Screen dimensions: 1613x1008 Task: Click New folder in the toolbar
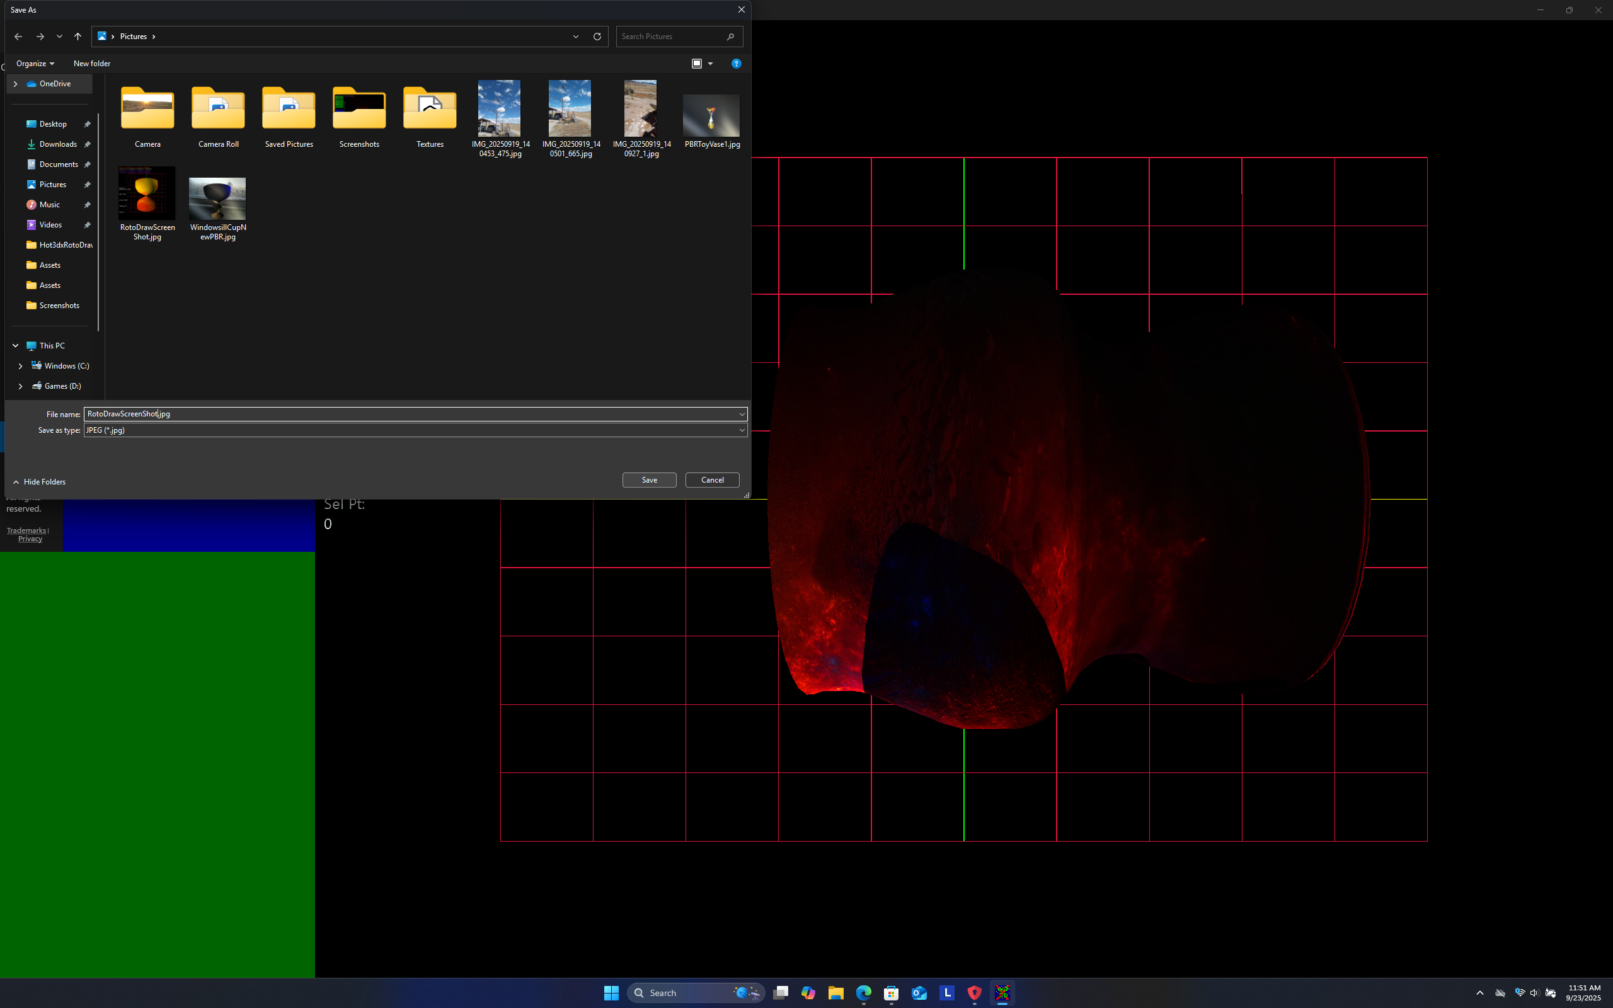pyautogui.click(x=92, y=64)
